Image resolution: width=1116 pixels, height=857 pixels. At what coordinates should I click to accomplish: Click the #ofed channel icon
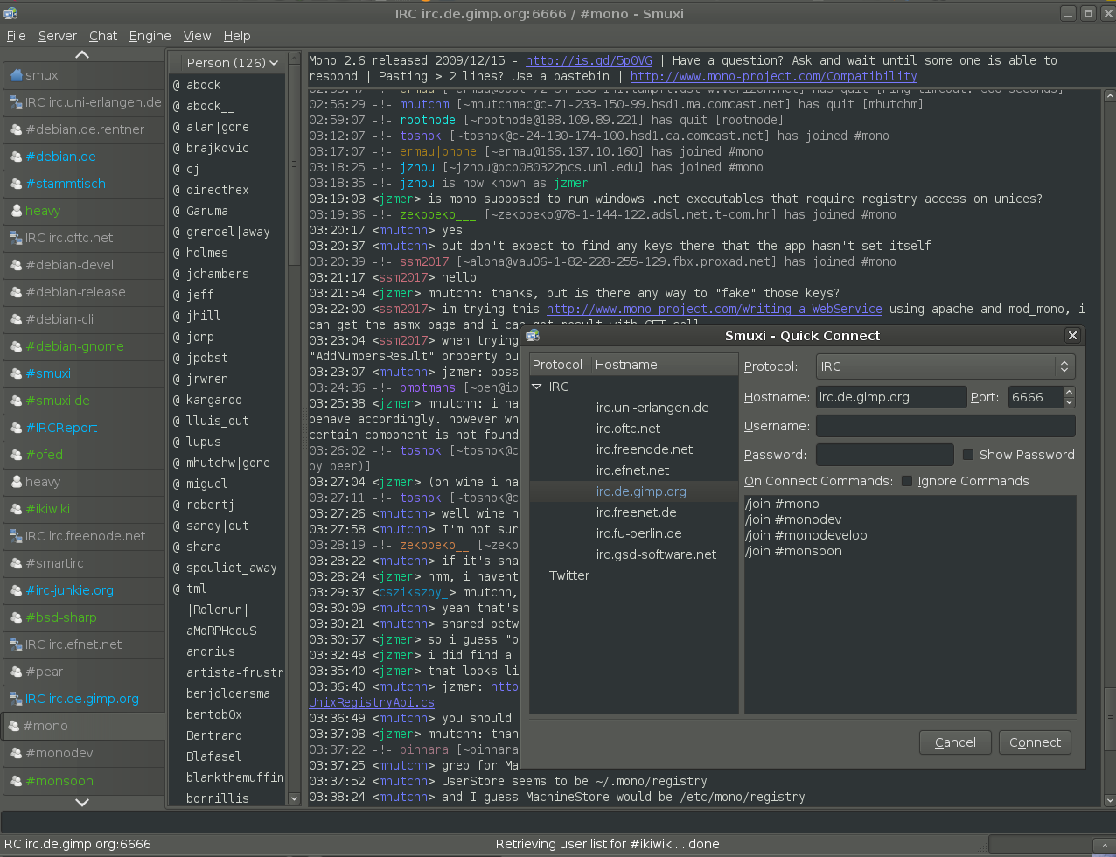(x=16, y=455)
